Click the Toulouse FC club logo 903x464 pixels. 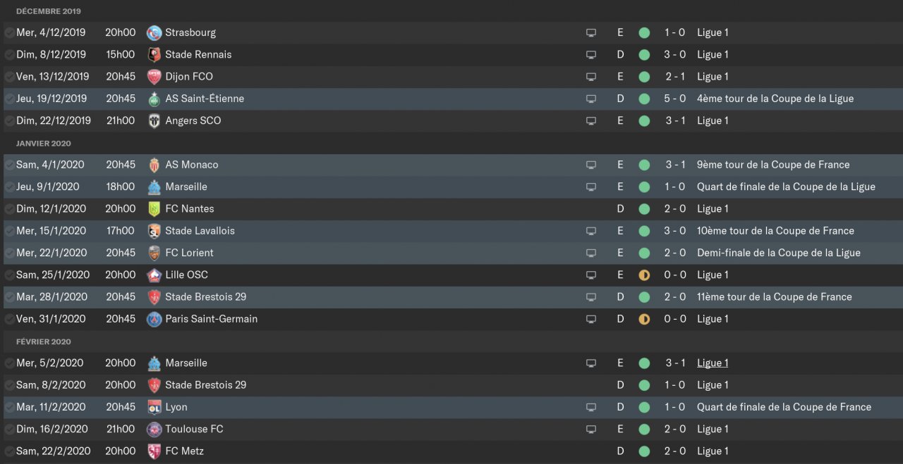(154, 429)
